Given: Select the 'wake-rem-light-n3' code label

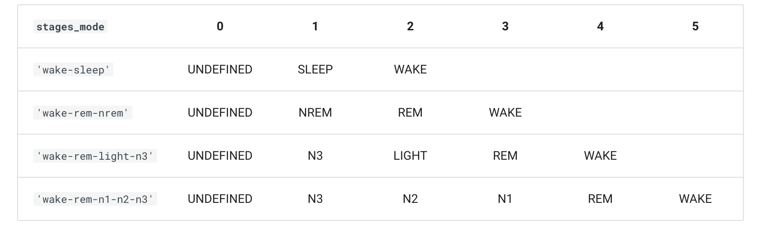Looking at the screenshot, I should 95,156.
